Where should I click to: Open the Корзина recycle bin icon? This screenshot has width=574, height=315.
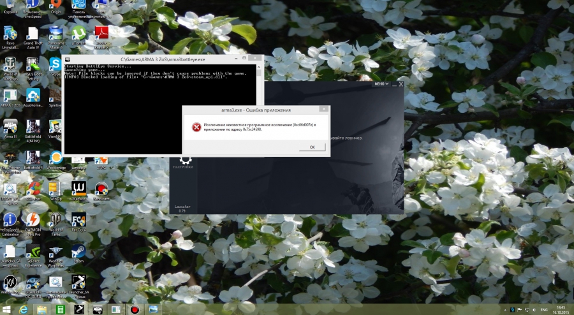pyautogui.click(x=10, y=7)
